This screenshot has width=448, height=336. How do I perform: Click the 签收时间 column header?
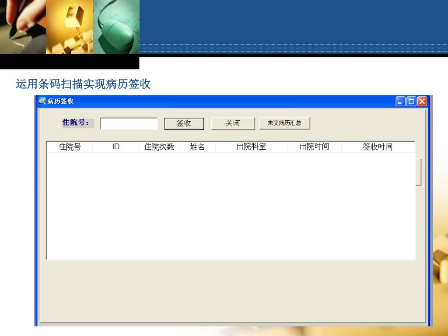[378, 147]
